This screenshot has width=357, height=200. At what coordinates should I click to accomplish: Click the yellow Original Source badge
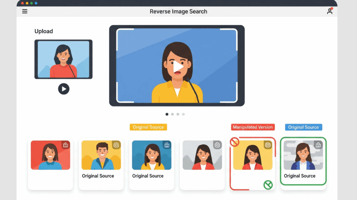[x=148, y=127]
